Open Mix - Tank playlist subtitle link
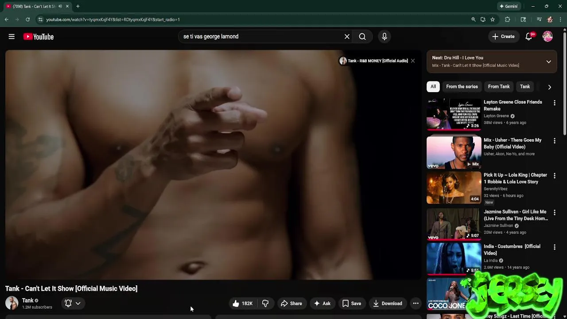This screenshot has width=567, height=319. [x=476, y=66]
